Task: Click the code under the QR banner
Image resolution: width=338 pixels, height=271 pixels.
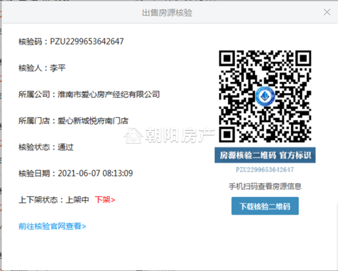Action: tap(265, 170)
